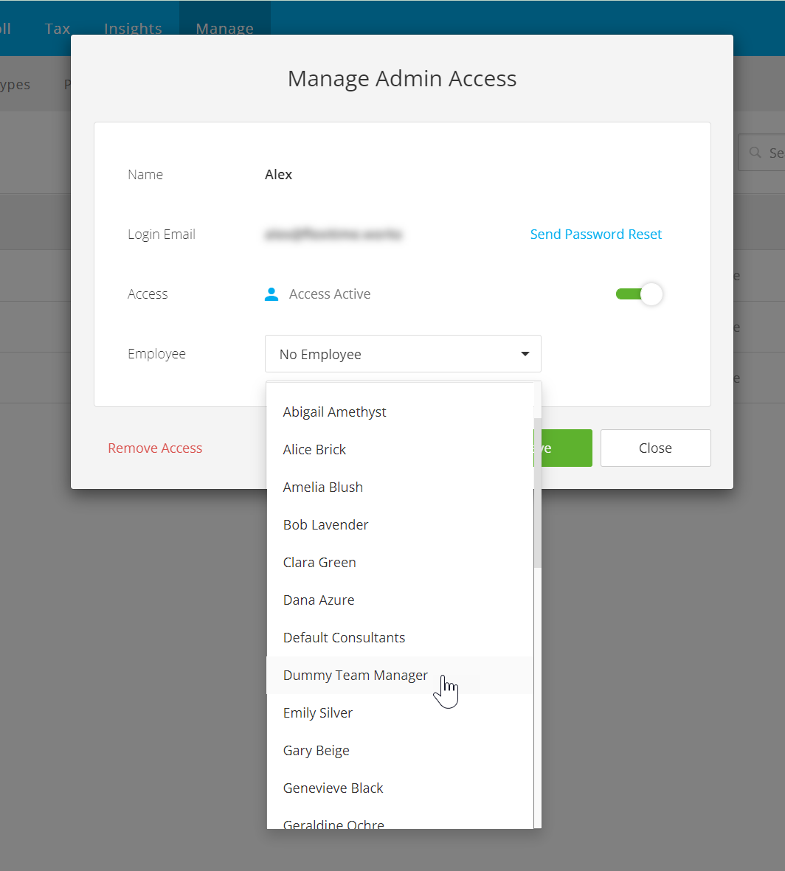
Task: Pick Clara Green as the employee
Action: (400, 563)
